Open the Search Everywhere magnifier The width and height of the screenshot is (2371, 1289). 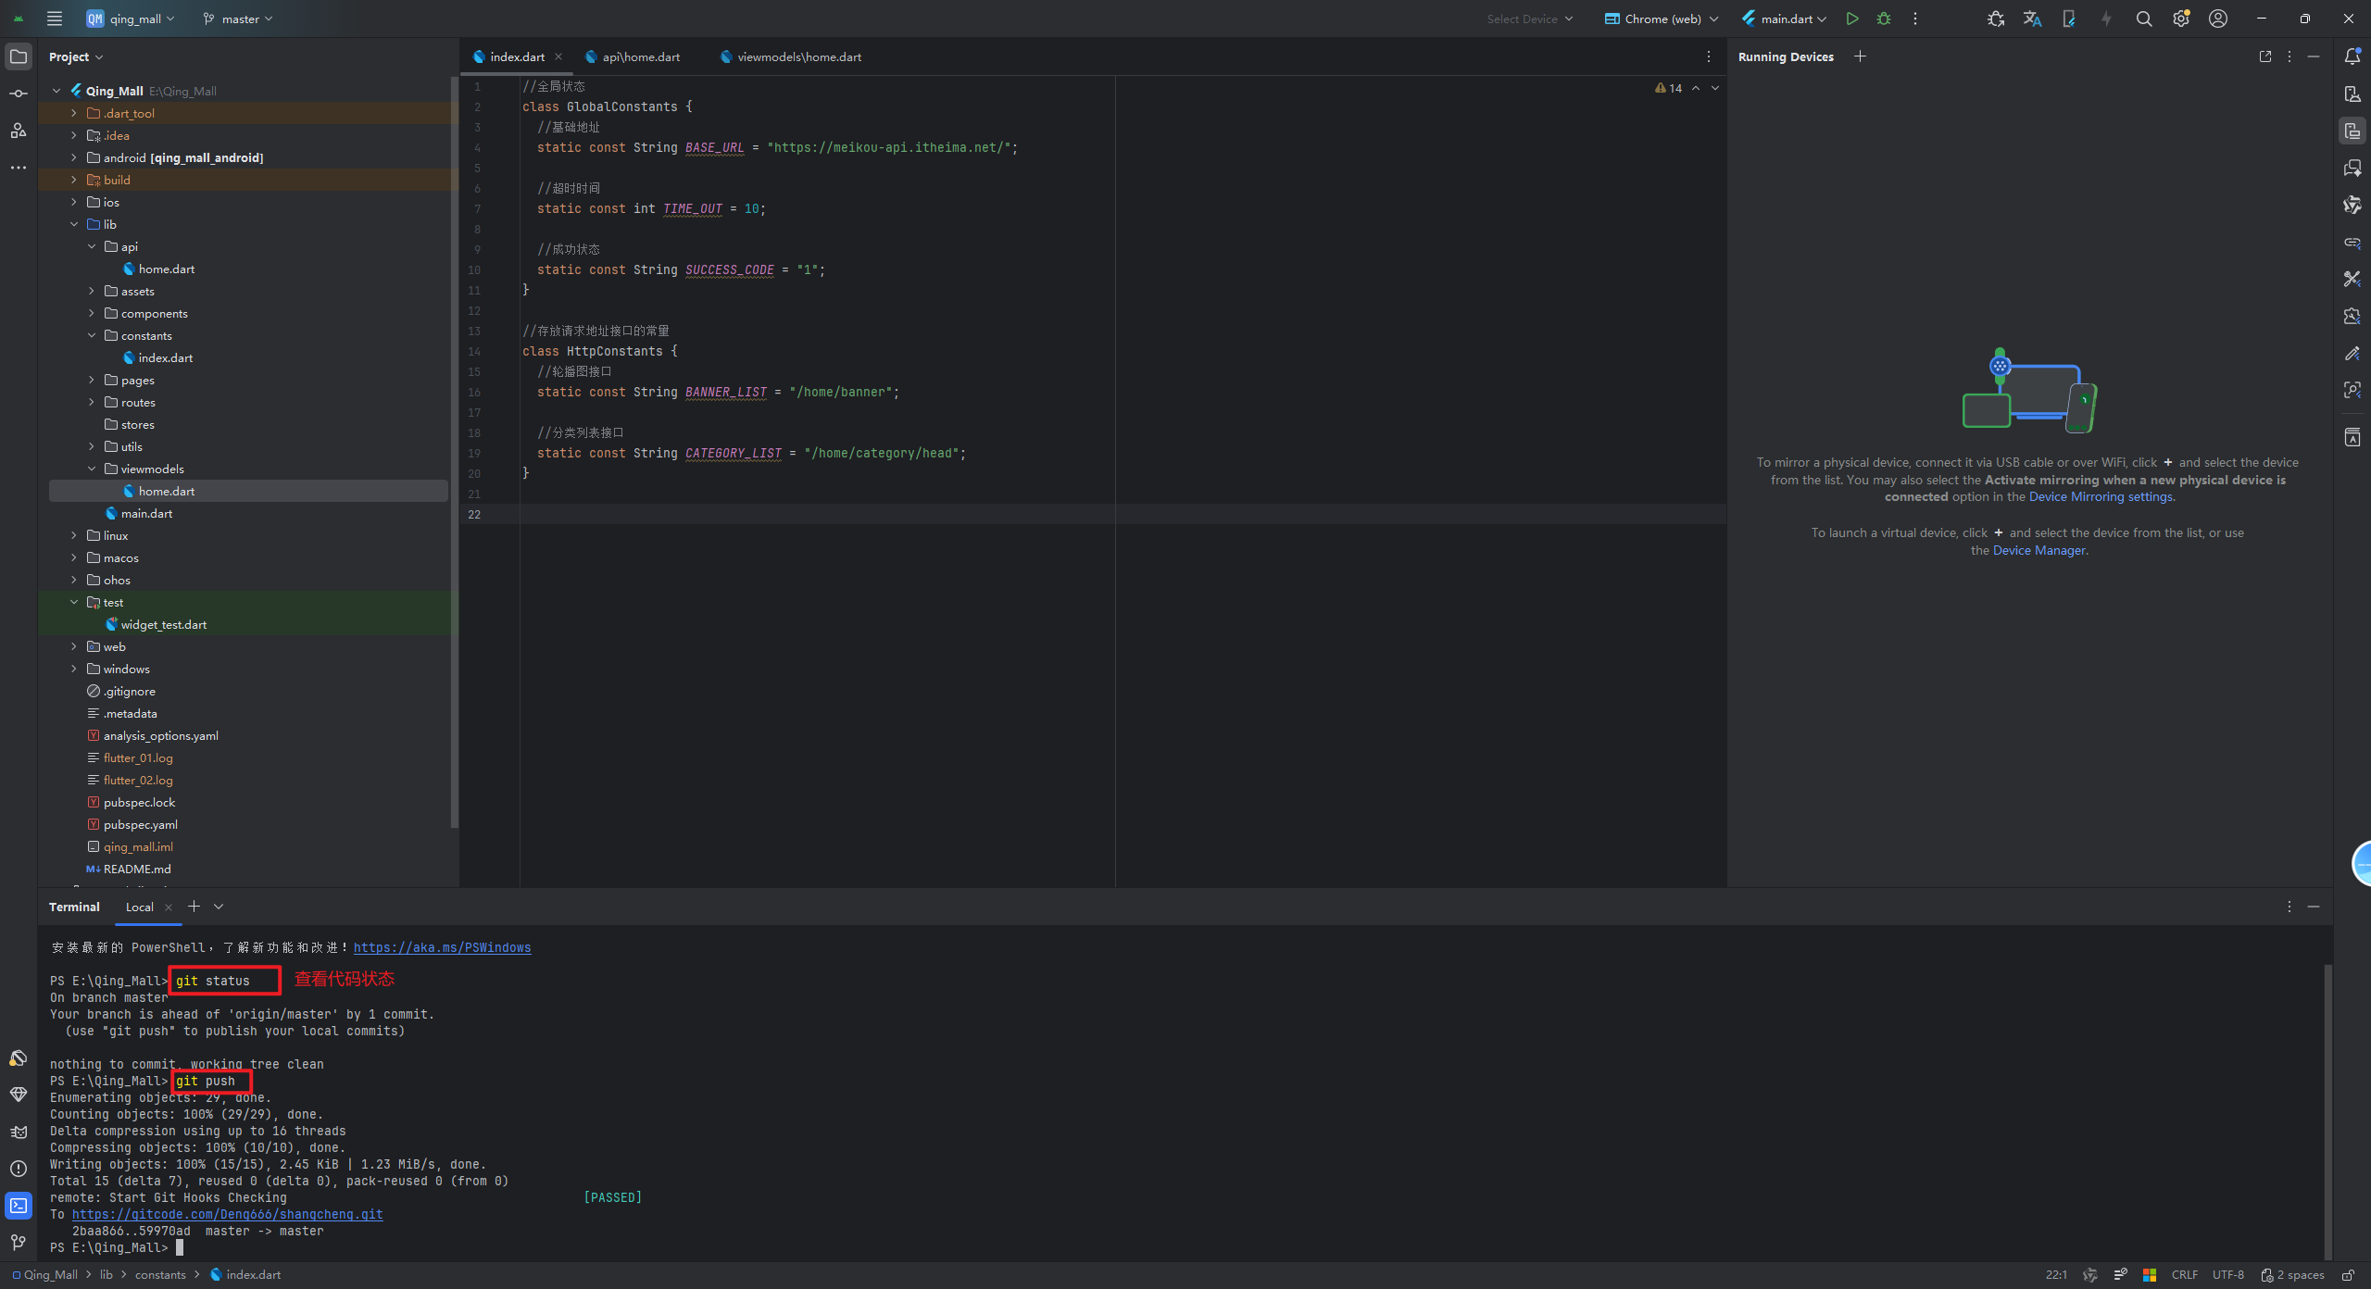2143,19
